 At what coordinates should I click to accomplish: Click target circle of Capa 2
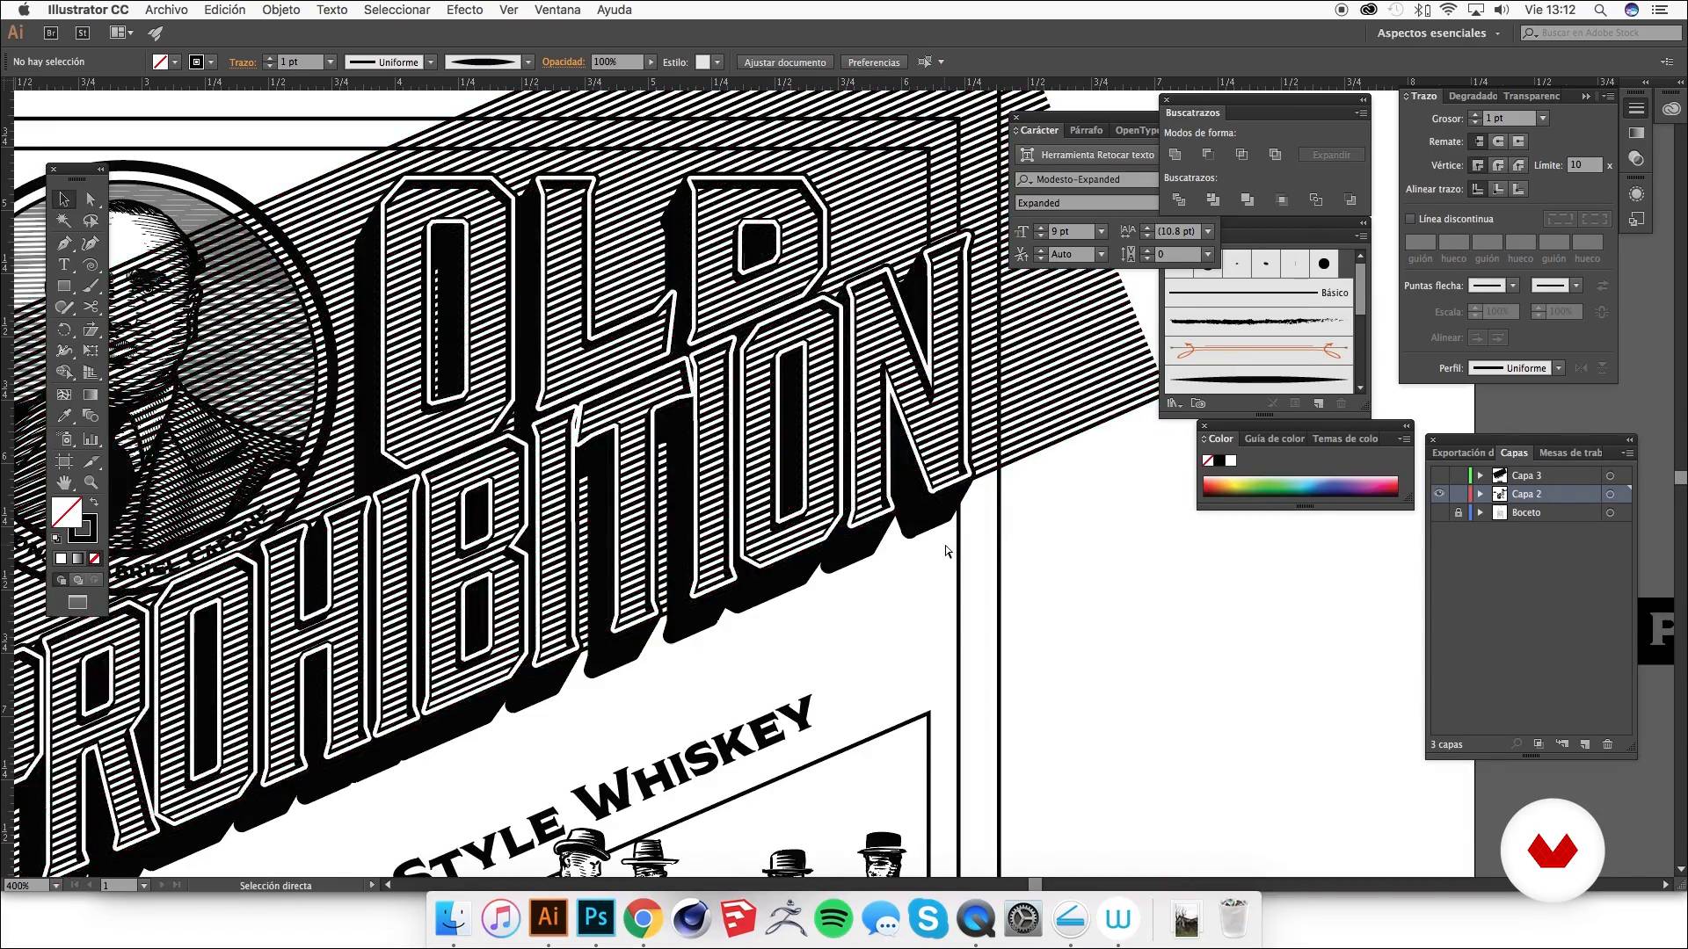[1610, 494]
